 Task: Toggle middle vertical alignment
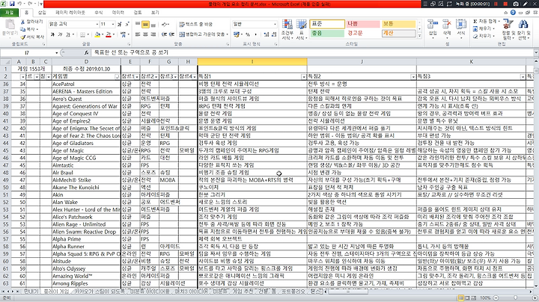(x=145, y=25)
